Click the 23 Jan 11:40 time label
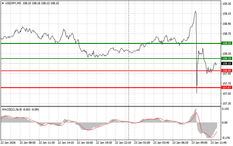233x146 pixels. pos(219,143)
